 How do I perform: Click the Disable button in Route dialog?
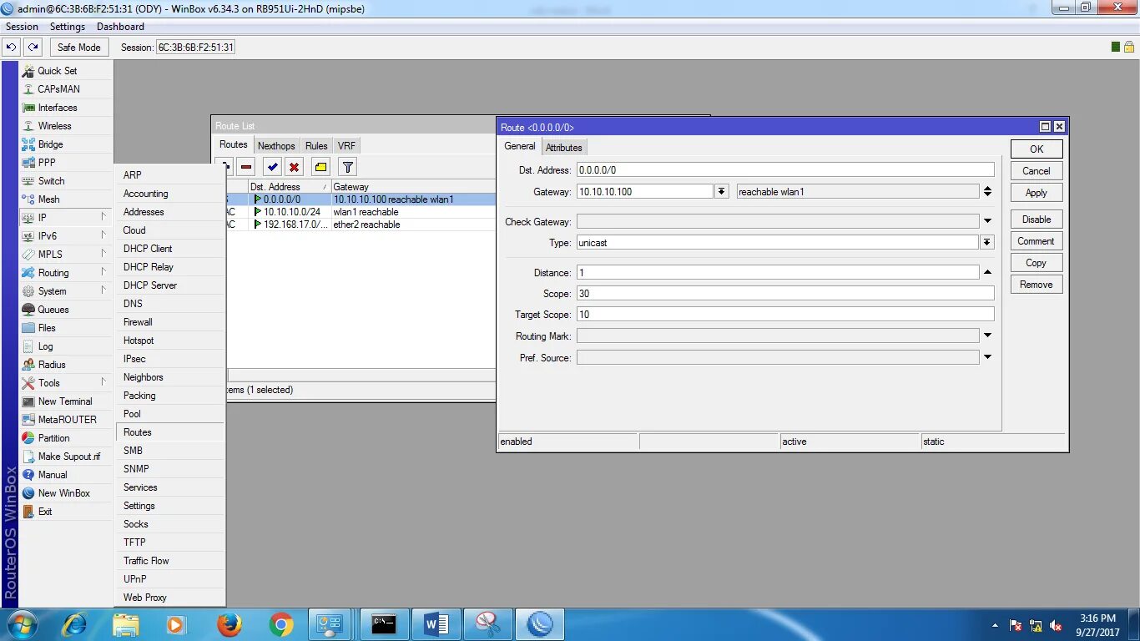tap(1037, 219)
